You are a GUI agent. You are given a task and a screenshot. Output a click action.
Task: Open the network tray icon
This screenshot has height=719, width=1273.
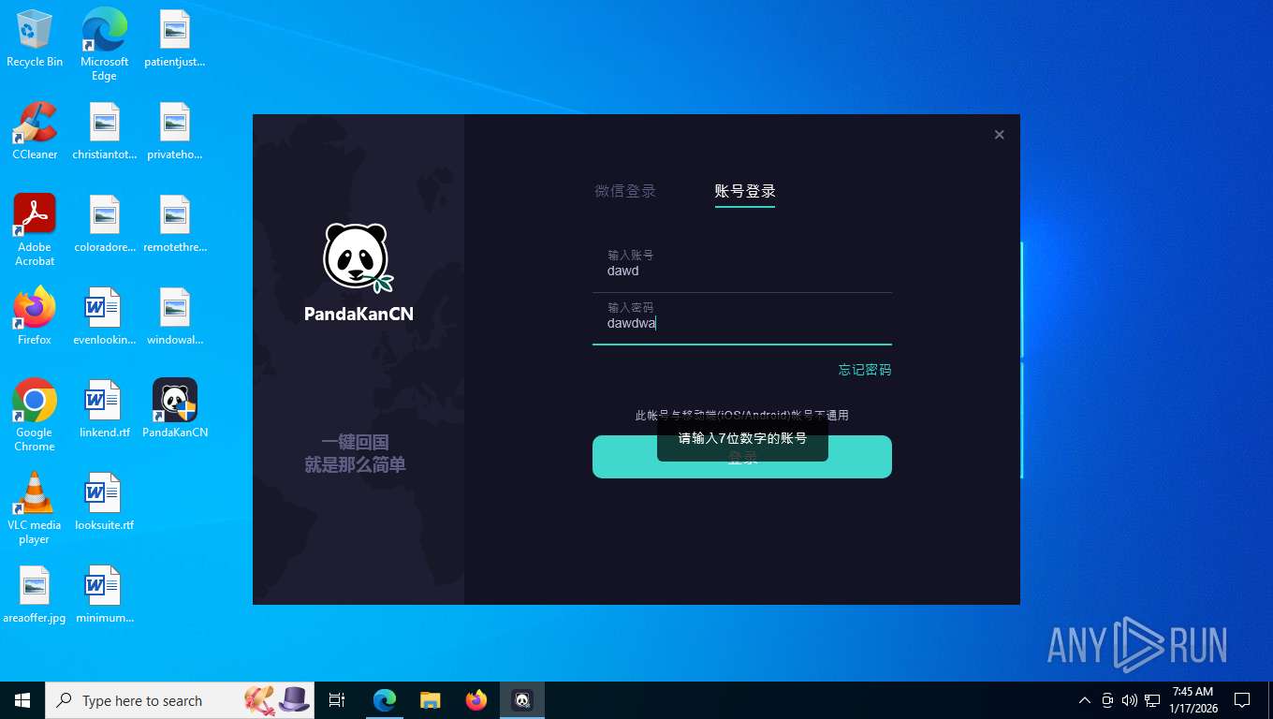[1152, 700]
